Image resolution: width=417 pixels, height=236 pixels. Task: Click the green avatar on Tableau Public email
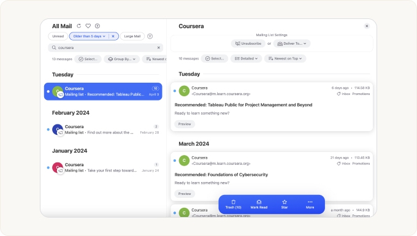(x=184, y=91)
